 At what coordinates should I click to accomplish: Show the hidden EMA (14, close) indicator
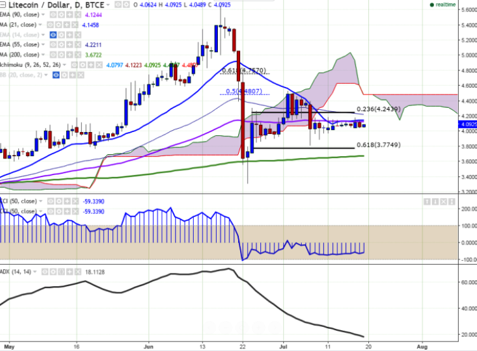coord(53,35)
